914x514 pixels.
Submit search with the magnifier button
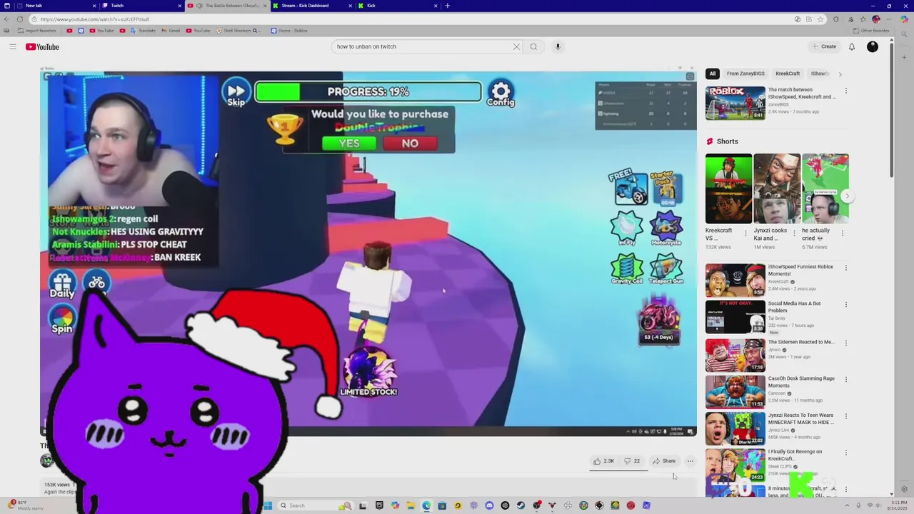[533, 46]
